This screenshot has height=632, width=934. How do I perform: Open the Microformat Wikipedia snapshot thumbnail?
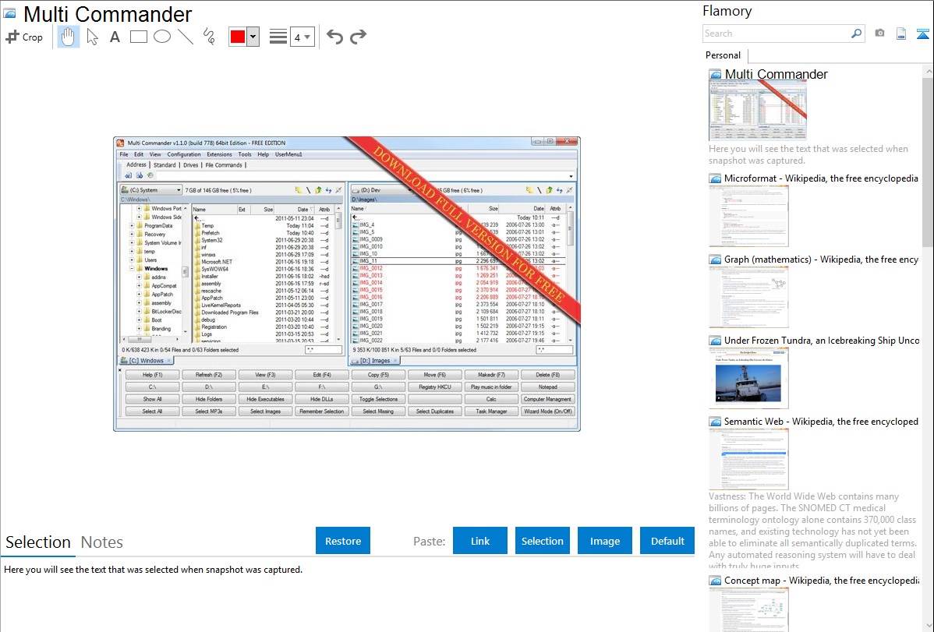pos(748,216)
